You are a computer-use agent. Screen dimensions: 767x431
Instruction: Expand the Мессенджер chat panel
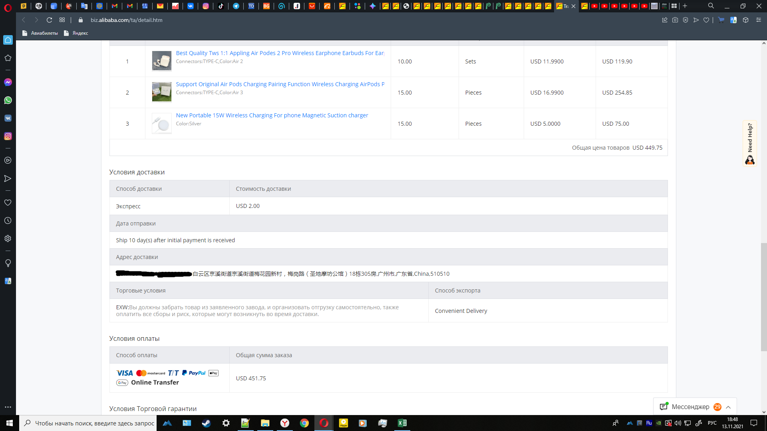[728, 407]
